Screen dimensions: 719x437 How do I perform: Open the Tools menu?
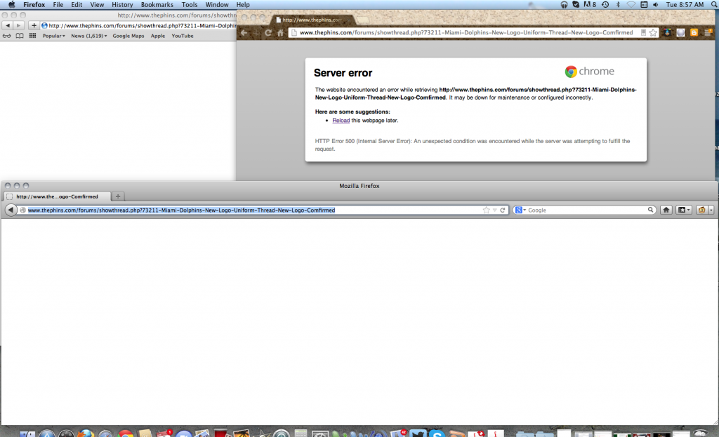[190, 5]
